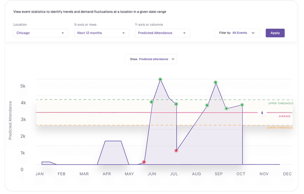Click the green point on the July drop
The image size is (304, 194).
176,104
